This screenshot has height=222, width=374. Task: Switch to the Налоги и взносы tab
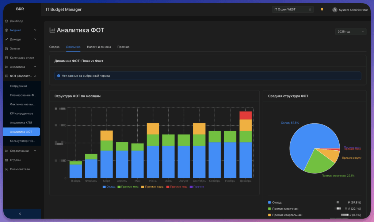[99, 47]
